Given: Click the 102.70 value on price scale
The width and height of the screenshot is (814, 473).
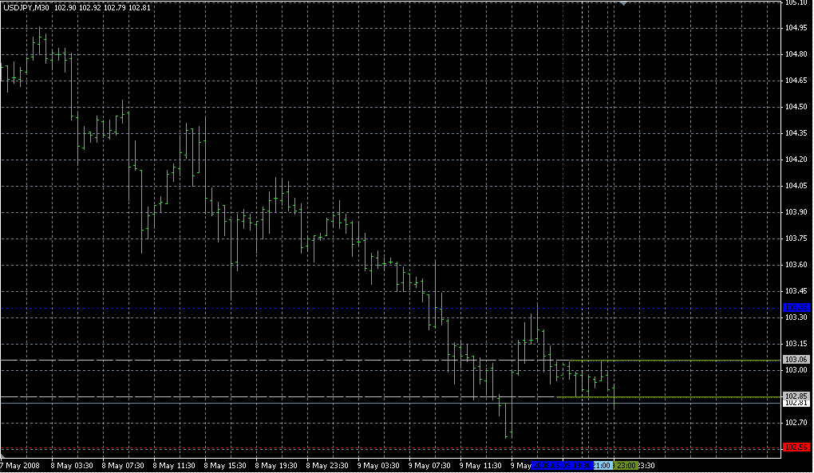Looking at the screenshot, I should 796,423.
